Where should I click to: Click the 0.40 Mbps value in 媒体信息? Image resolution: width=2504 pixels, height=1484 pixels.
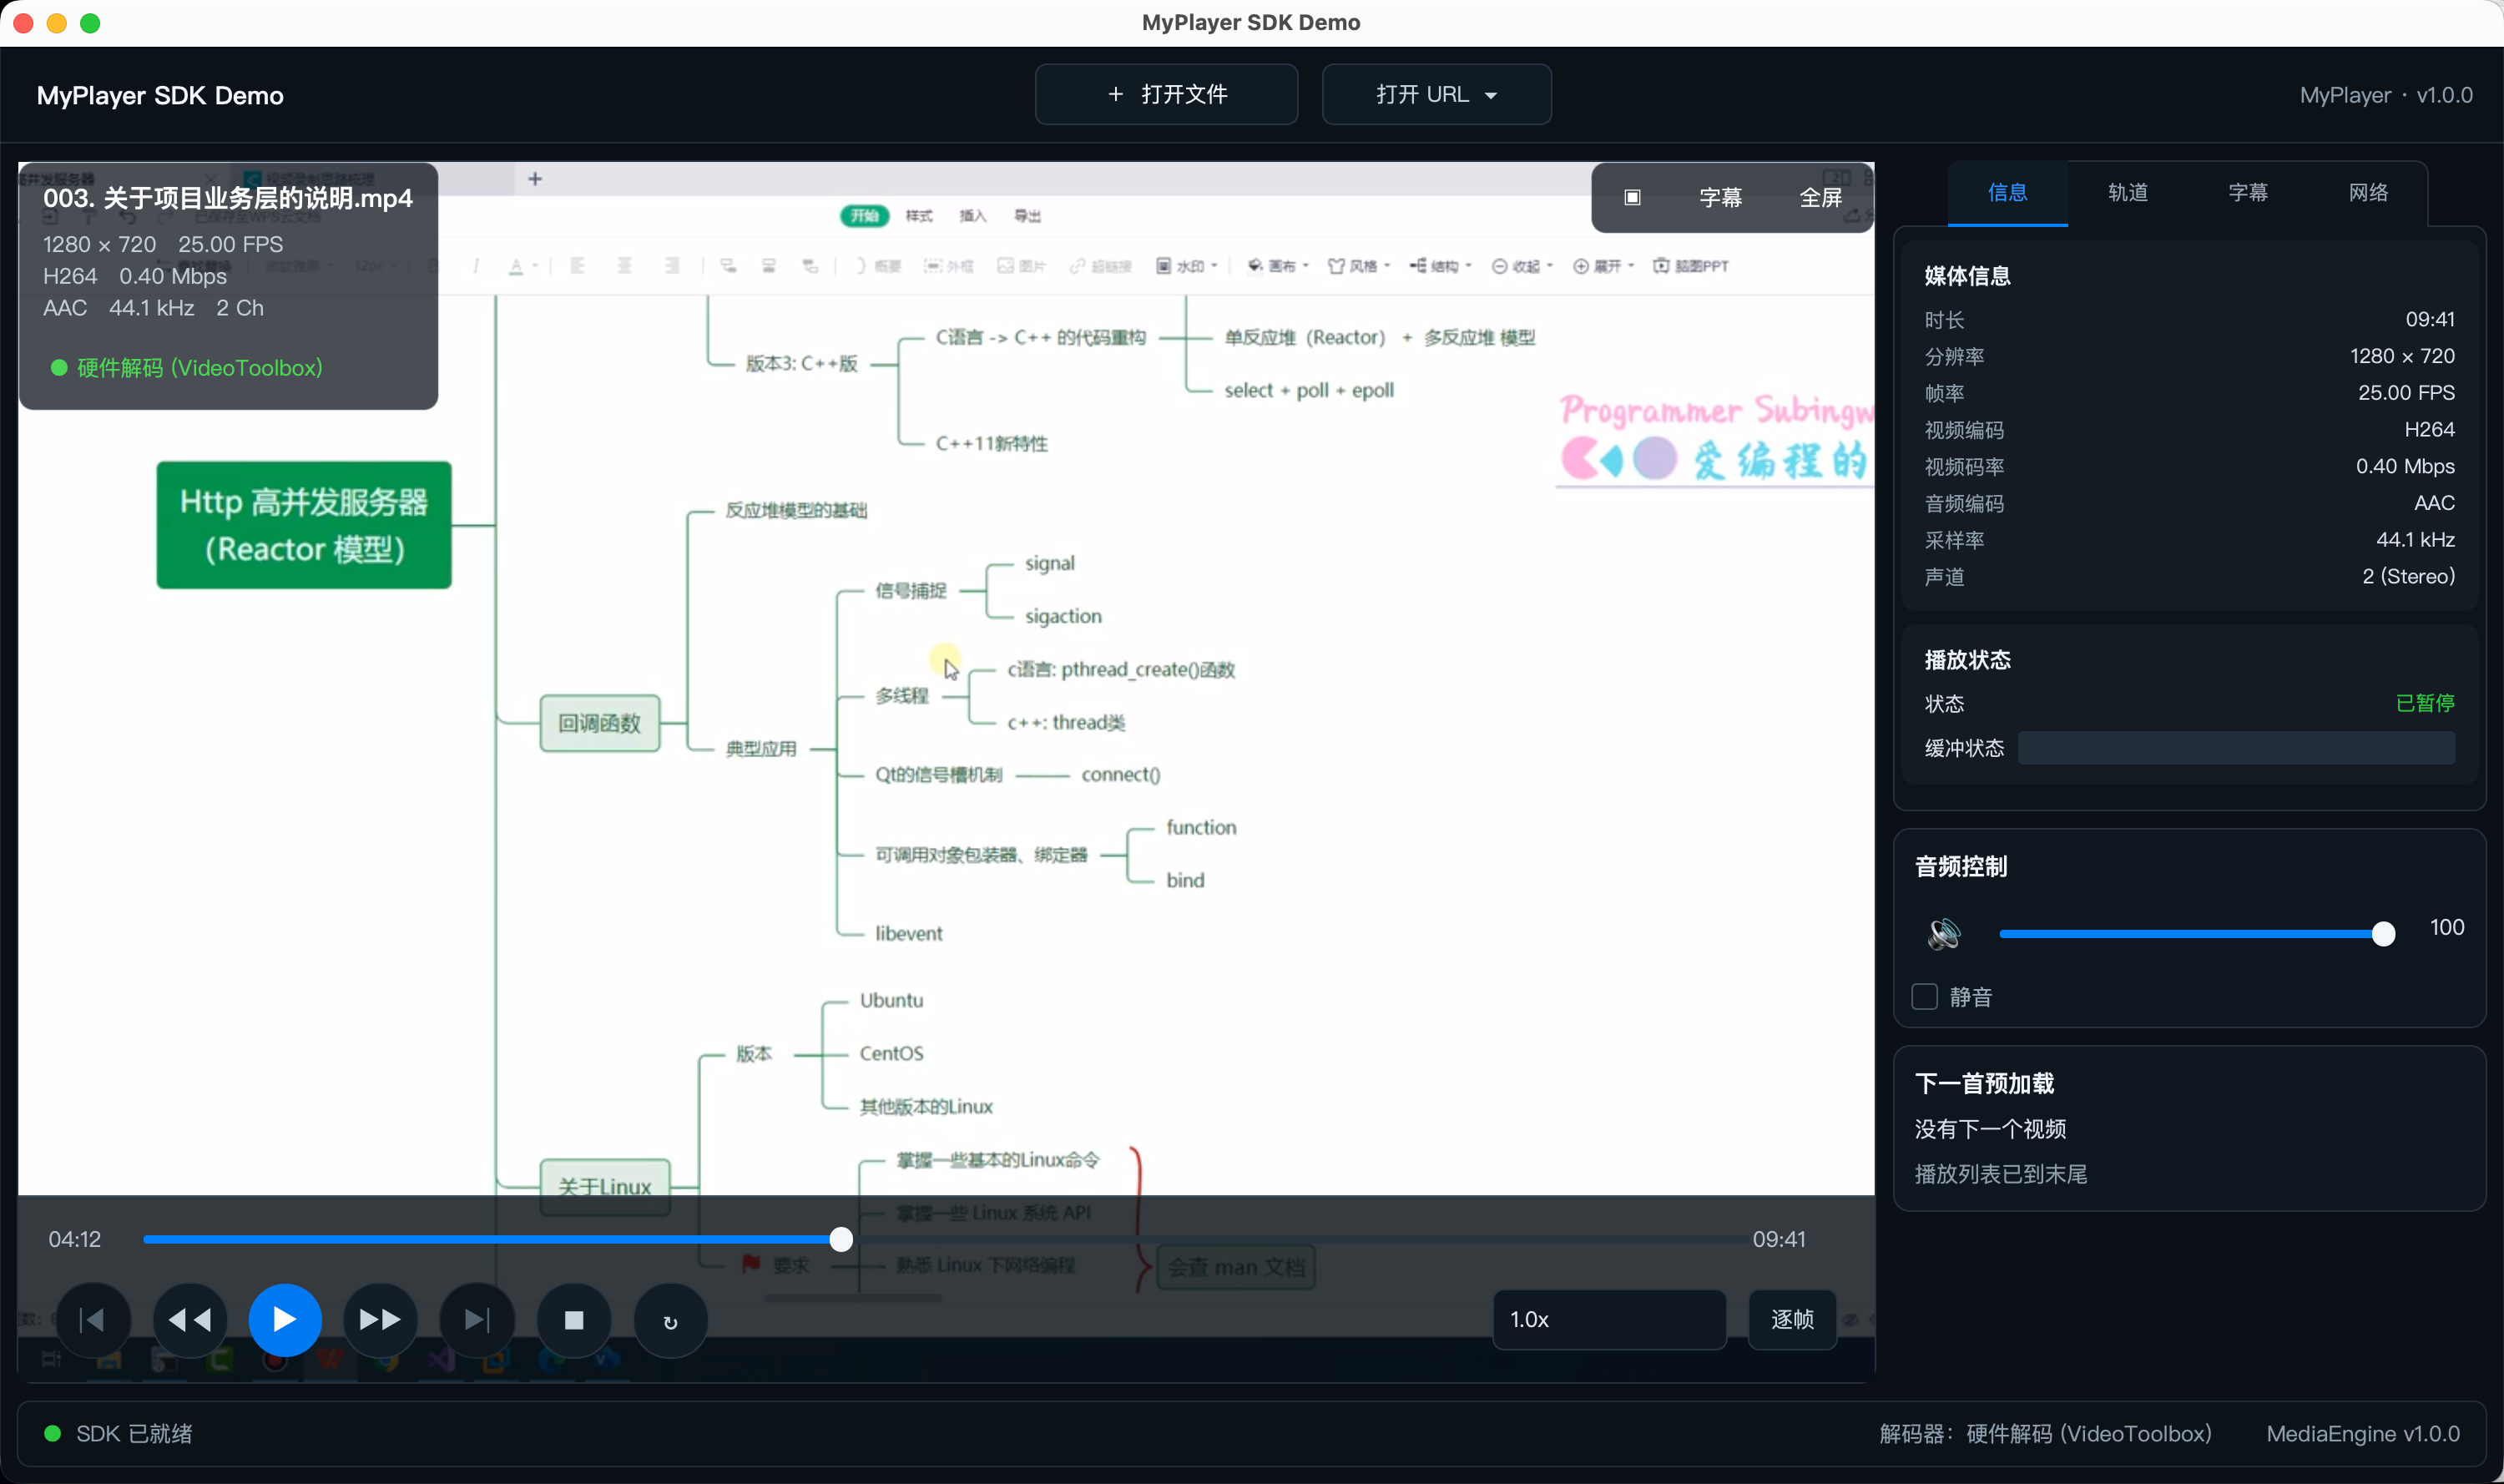2405,466
